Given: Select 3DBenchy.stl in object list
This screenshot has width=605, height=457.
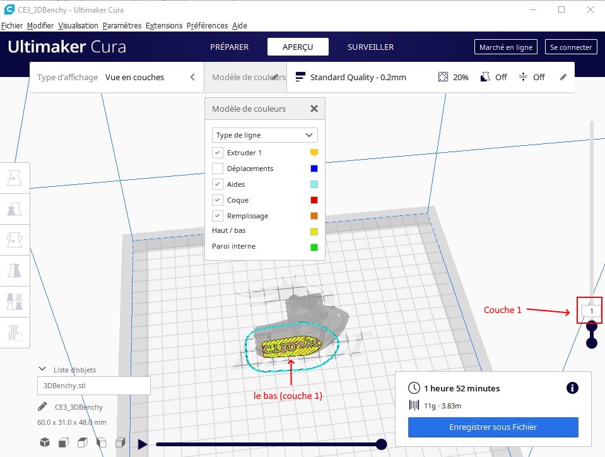Looking at the screenshot, I should [94, 386].
